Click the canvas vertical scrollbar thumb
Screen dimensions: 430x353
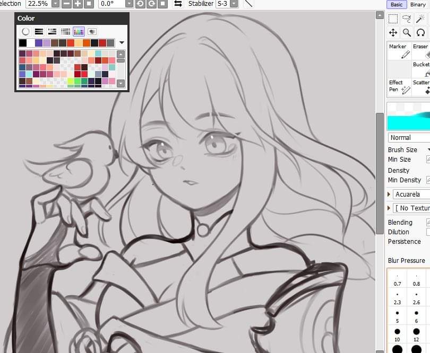(380, 173)
